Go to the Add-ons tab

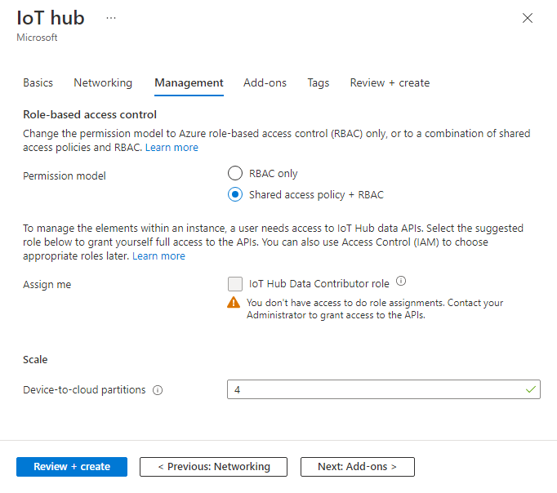pyautogui.click(x=265, y=82)
